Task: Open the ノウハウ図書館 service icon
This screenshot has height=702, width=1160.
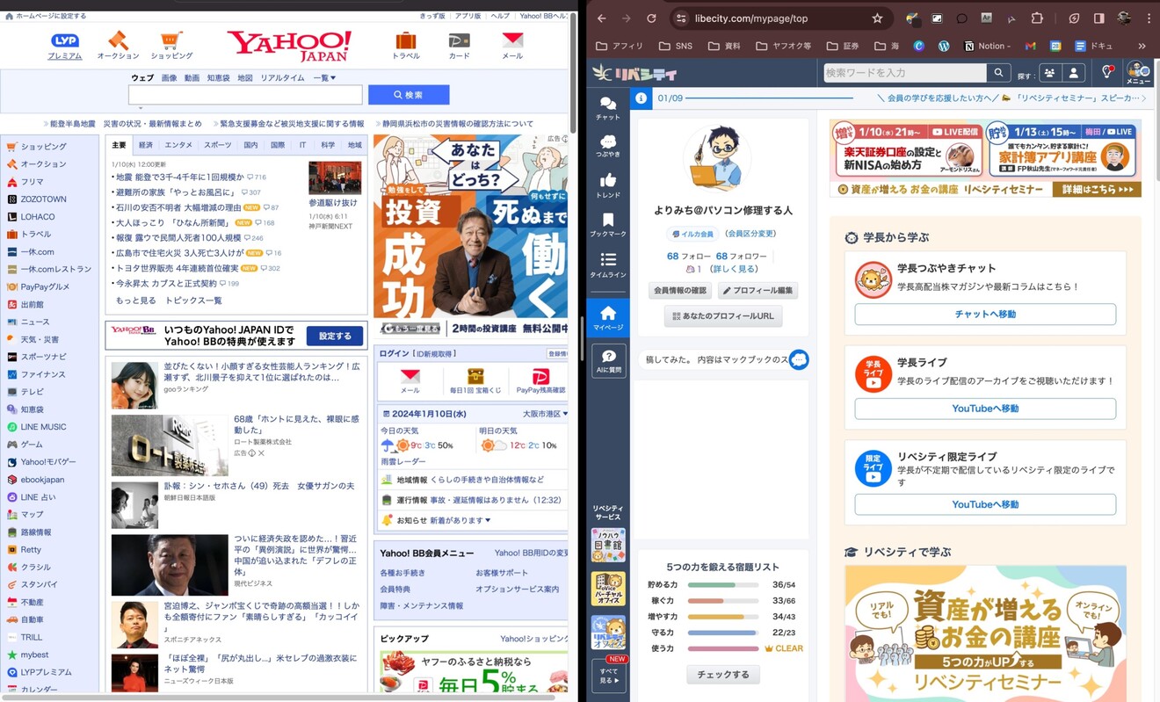Action: (x=608, y=546)
